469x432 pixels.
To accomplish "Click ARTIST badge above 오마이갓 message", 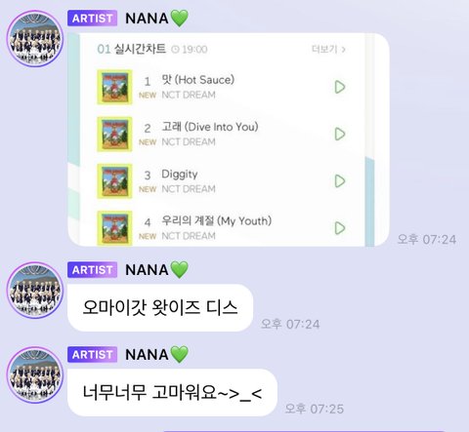I will (92, 270).
